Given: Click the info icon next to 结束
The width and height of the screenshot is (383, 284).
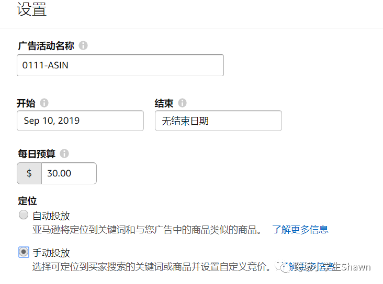Looking at the screenshot, I should [x=182, y=103].
